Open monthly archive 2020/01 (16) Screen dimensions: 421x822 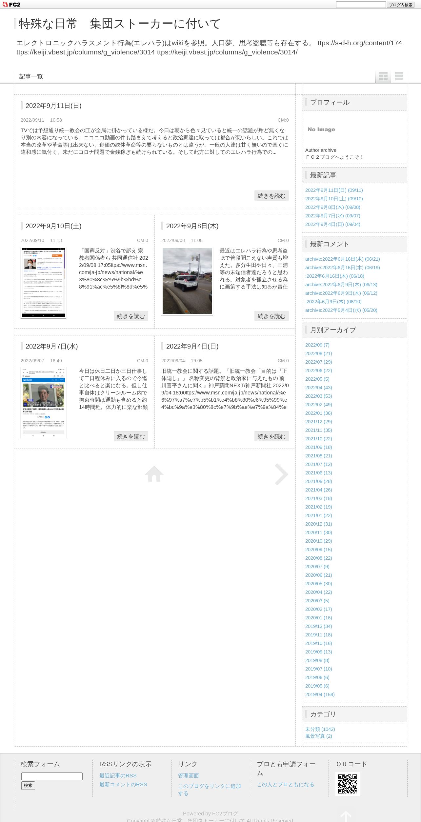pyautogui.click(x=318, y=618)
